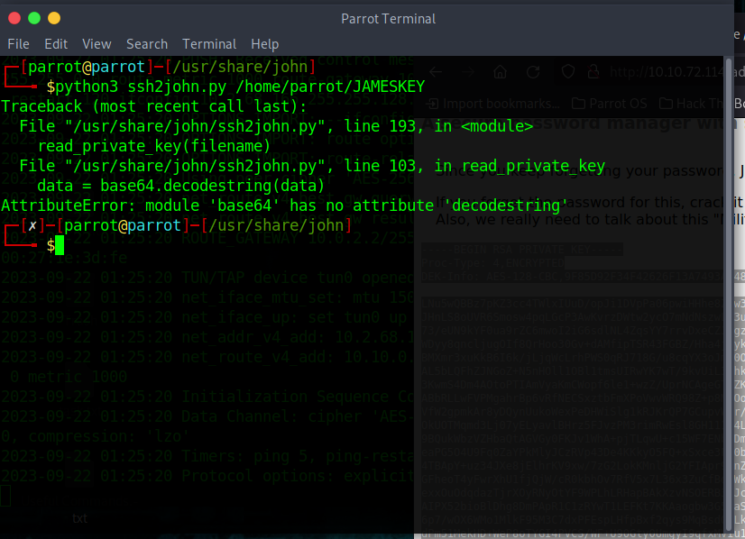
Task: Click the second parrot@parrot prompt text
Action: tap(123, 225)
